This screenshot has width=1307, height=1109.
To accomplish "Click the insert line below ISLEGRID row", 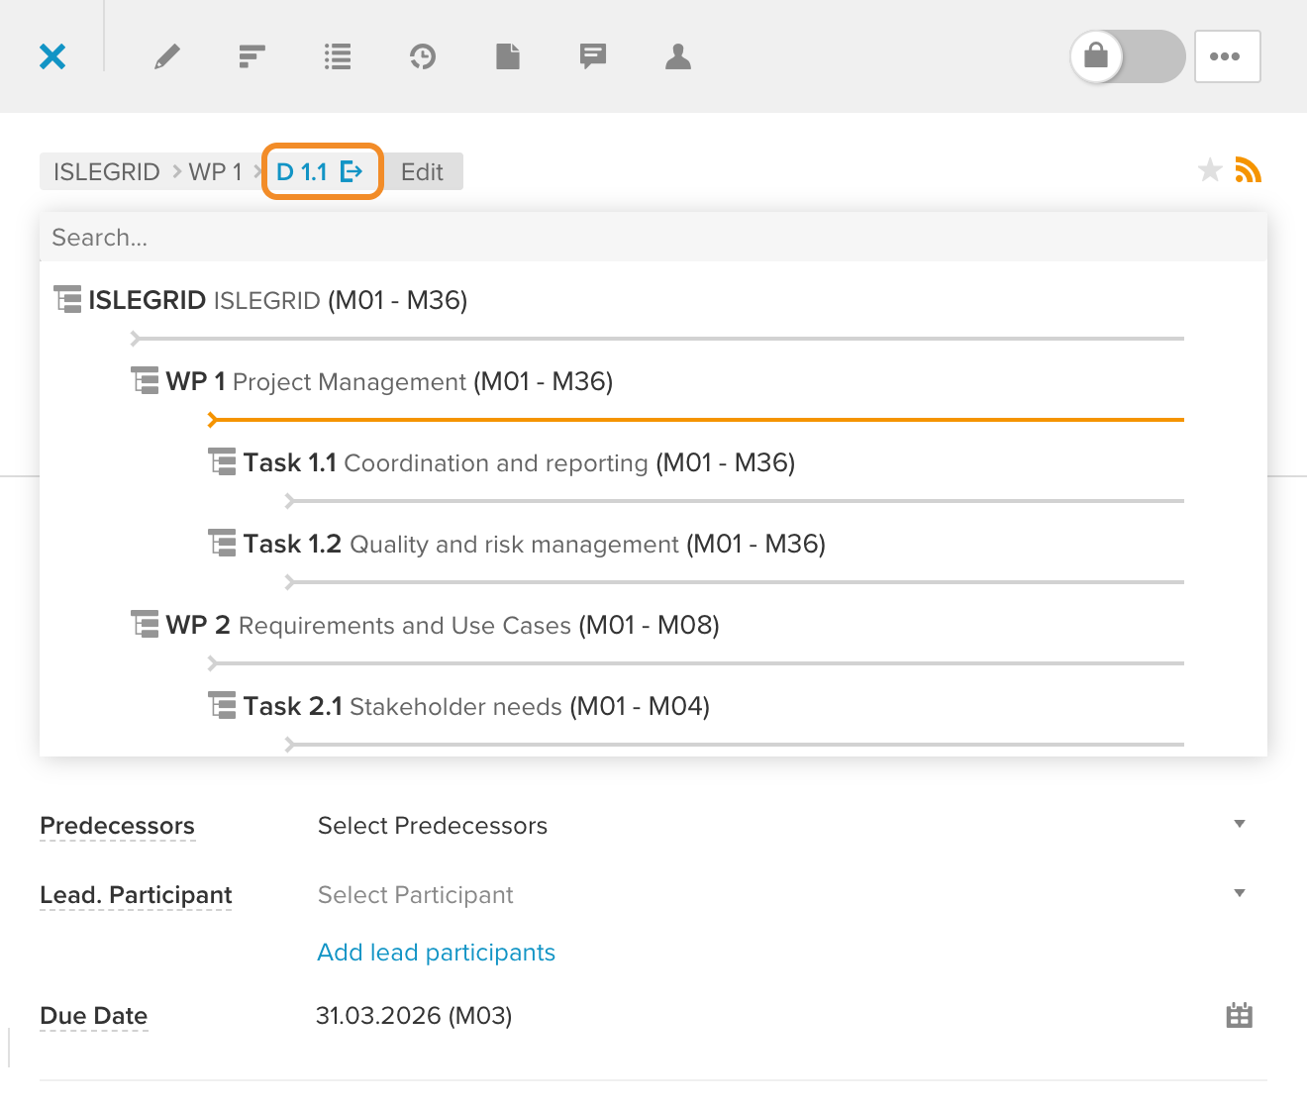I will coord(657,339).
